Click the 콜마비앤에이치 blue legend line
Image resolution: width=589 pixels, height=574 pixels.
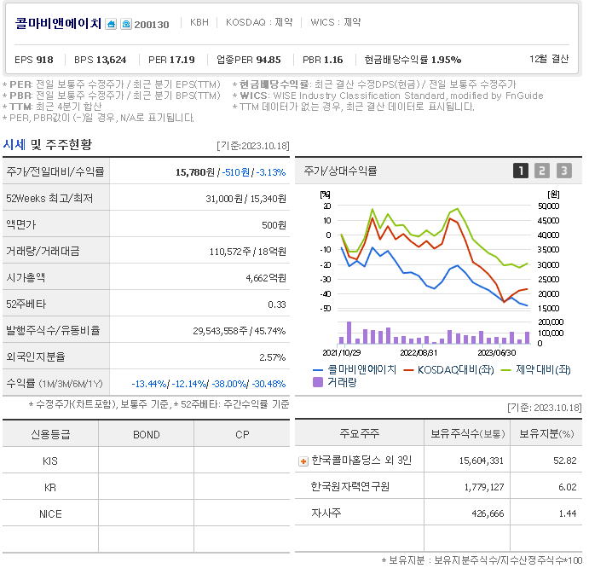pyautogui.click(x=318, y=370)
